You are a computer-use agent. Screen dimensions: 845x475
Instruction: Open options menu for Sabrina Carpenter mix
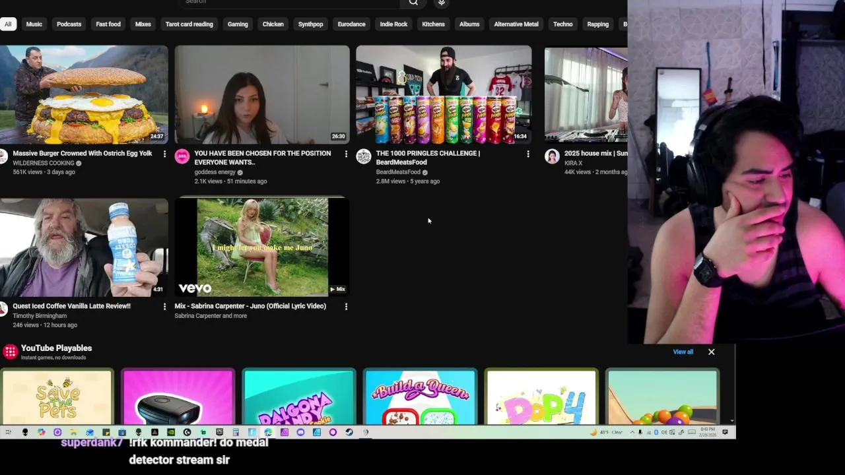click(x=346, y=306)
